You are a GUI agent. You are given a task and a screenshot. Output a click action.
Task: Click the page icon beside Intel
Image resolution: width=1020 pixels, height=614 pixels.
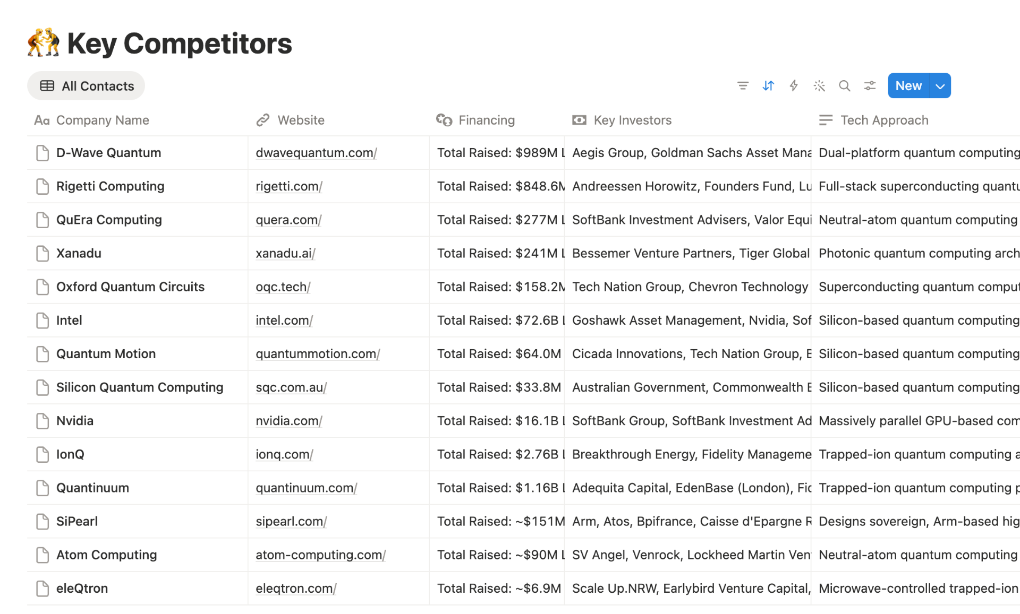coord(42,320)
